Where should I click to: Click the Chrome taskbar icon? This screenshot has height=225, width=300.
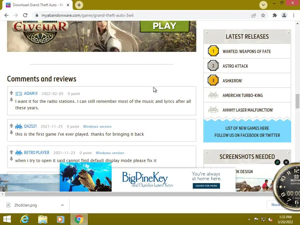[79, 219]
